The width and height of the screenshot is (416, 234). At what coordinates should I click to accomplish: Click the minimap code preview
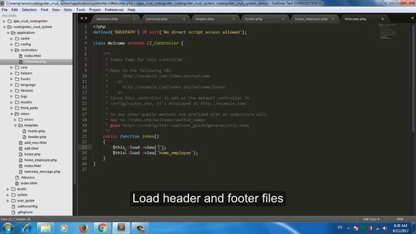click(x=389, y=31)
